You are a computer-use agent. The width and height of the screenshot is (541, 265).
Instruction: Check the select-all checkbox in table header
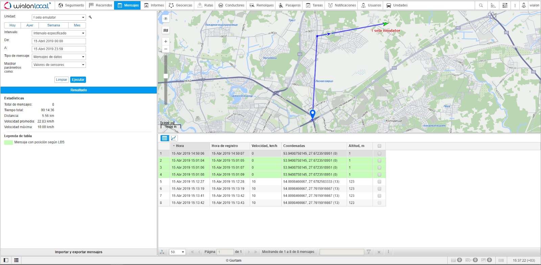[379, 146]
